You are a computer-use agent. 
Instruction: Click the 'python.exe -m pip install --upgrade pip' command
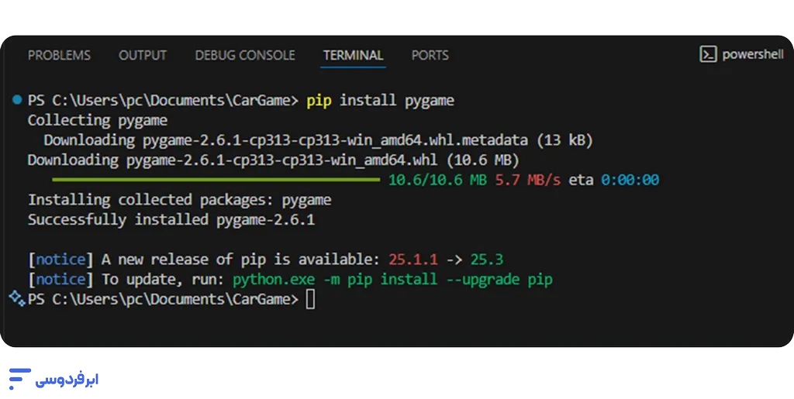click(x=392, y=279)
